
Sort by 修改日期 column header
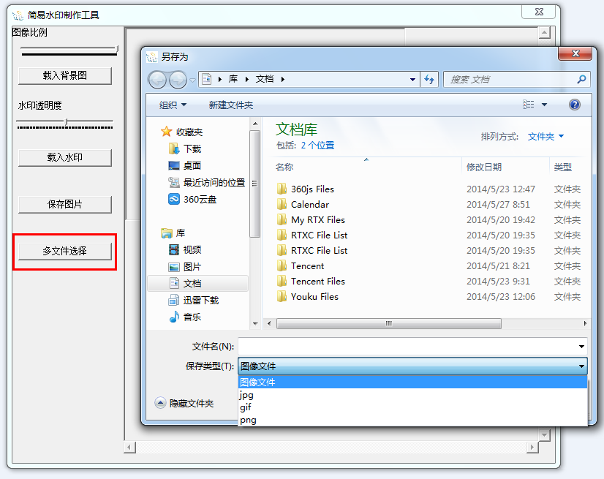pyautogui.click(x=484, y=167)
